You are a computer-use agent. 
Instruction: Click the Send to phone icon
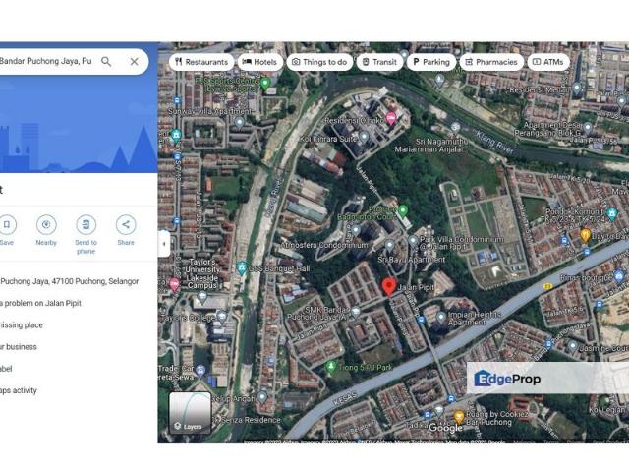tap(86, 225)
